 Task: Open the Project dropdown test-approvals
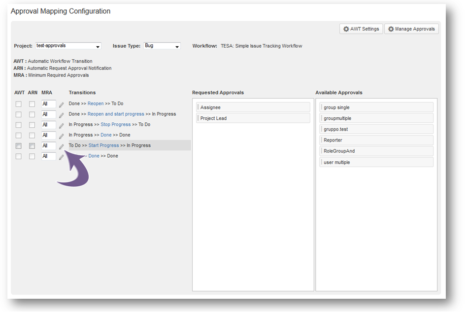click(x=68, y=46)
